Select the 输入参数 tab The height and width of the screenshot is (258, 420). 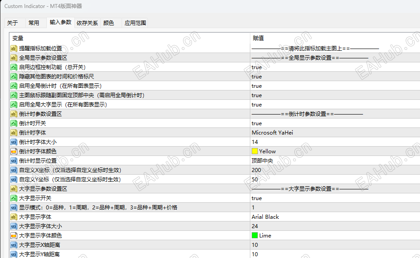(61, 22)
